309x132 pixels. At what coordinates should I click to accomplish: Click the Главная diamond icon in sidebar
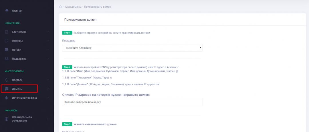click(7, 11)
